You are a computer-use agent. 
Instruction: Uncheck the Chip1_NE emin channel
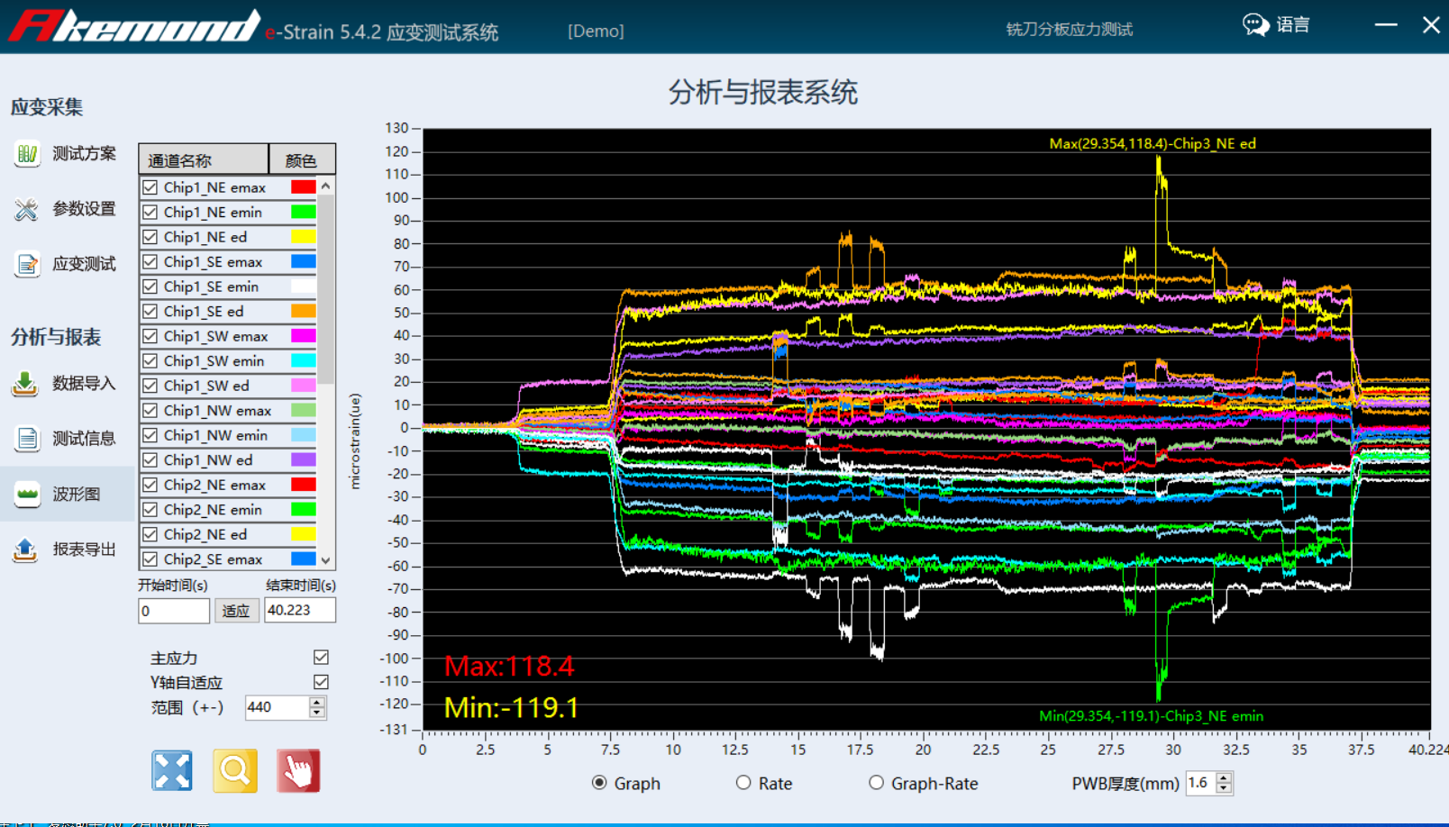[x=150, y=213]
